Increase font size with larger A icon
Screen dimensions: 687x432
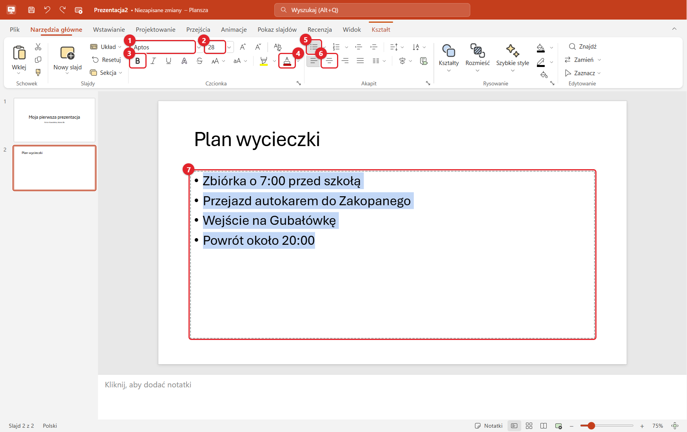click(x=243, y=47)
